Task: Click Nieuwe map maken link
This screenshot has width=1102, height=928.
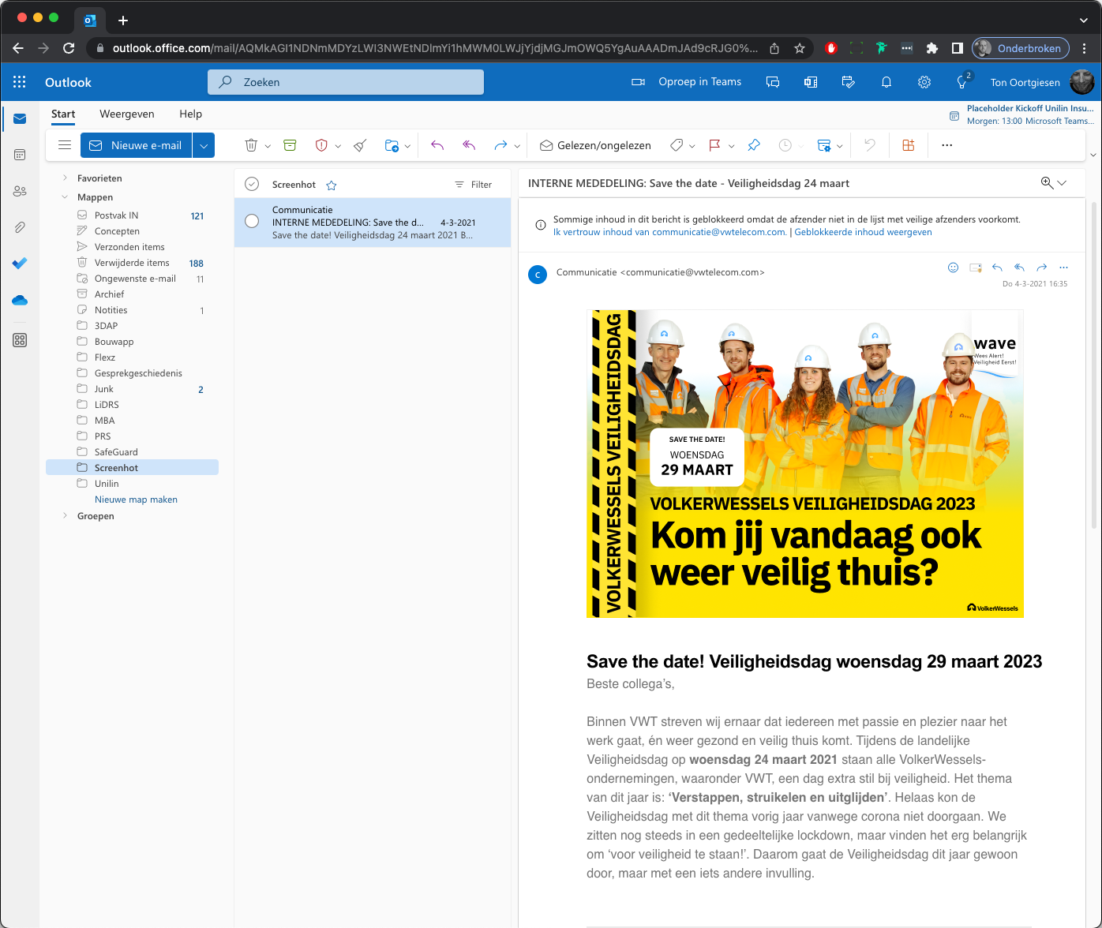Action: coord(136,500)
